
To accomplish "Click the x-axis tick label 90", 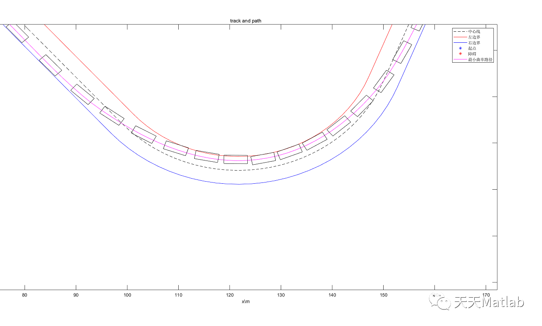I will tap(76, 295).
